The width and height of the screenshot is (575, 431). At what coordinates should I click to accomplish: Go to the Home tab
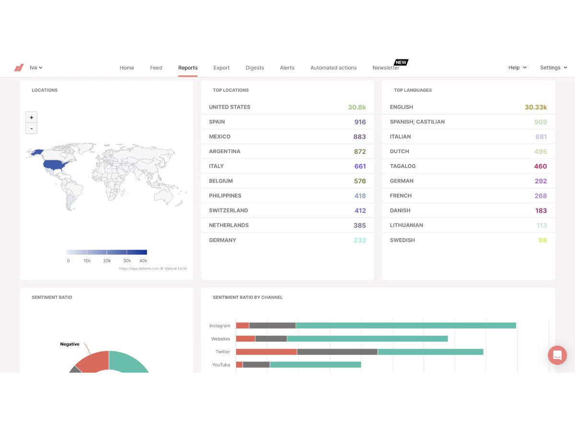point(127,68)
